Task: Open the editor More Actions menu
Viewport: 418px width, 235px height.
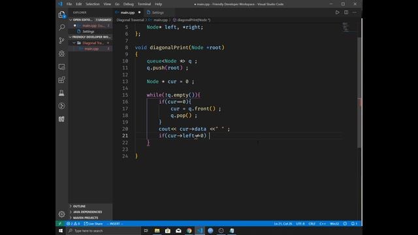Action: coord(355,12)
